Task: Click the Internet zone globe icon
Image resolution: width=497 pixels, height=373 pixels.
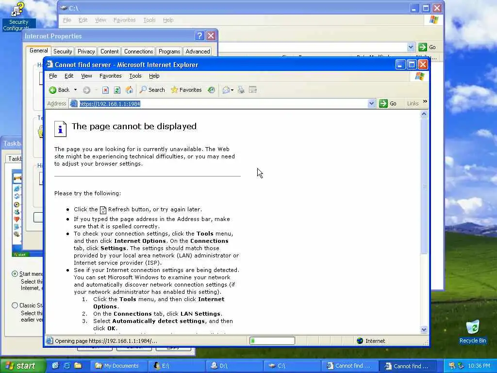Action: point(360,341)
